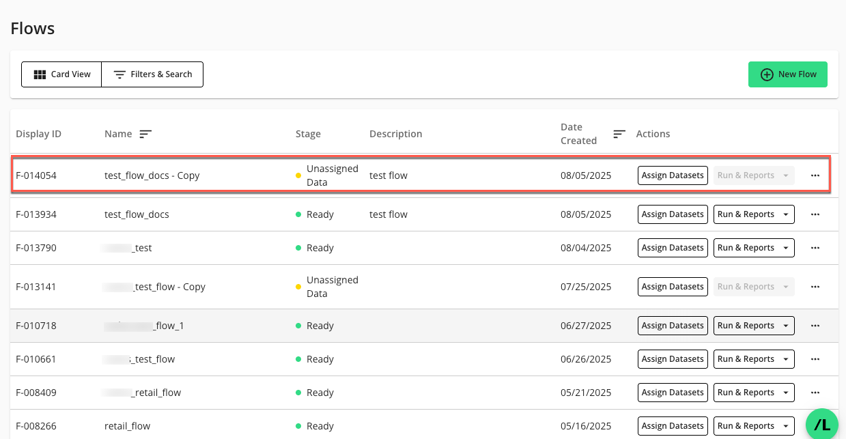The height and width of the screenshot is (439, 846).
Task: Switch to Card View
Action: pyautogui.click(x=61, y=74)
